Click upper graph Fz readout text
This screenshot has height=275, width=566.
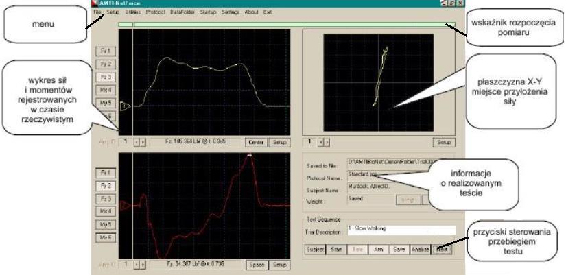195,142
